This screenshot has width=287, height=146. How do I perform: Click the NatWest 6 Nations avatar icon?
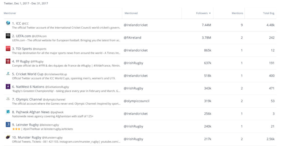8,87
